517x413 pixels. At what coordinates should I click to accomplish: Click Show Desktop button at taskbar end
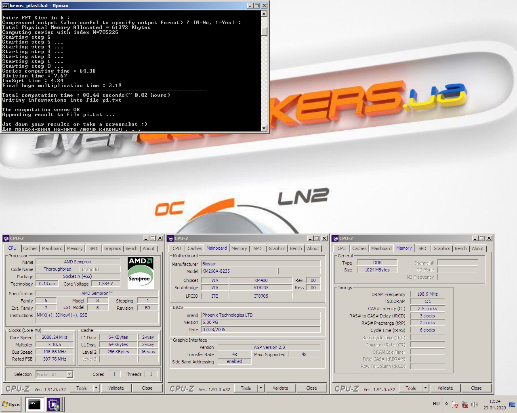click(512, 404)
